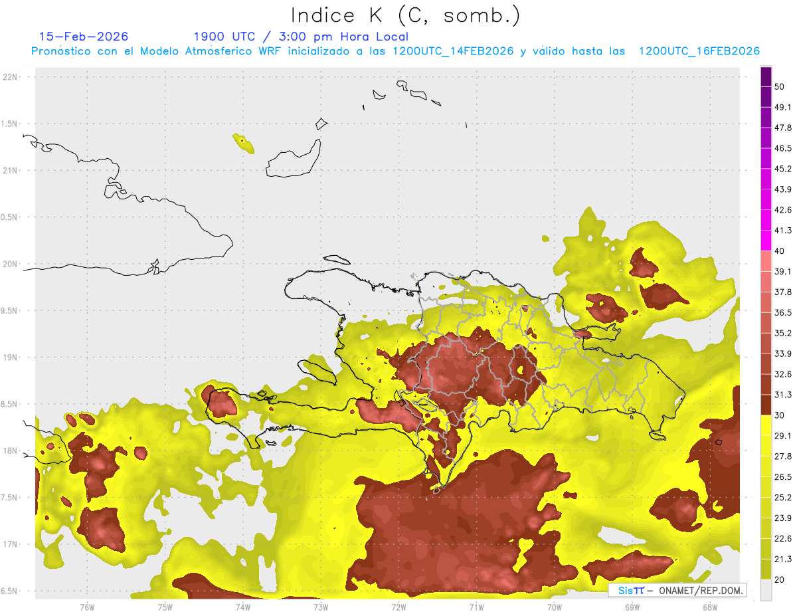Click the colorbar value "42.6"

[x=783, y=210]
